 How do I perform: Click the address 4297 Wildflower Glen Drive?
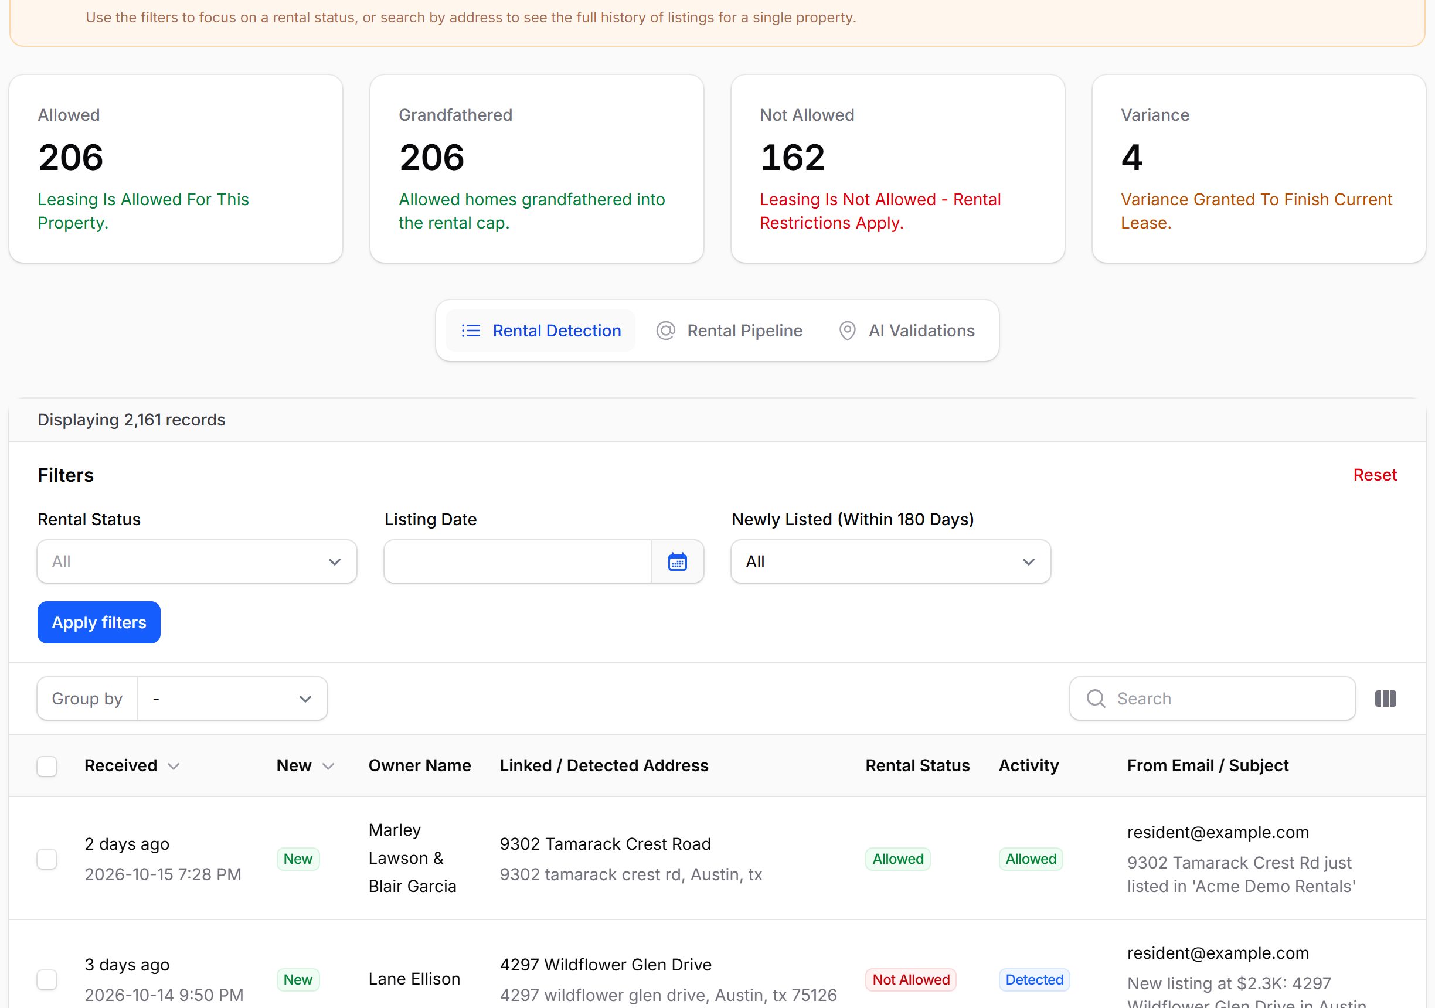click(606, 965)
